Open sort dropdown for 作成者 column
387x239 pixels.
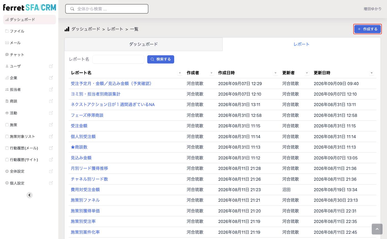click(212, 73)
